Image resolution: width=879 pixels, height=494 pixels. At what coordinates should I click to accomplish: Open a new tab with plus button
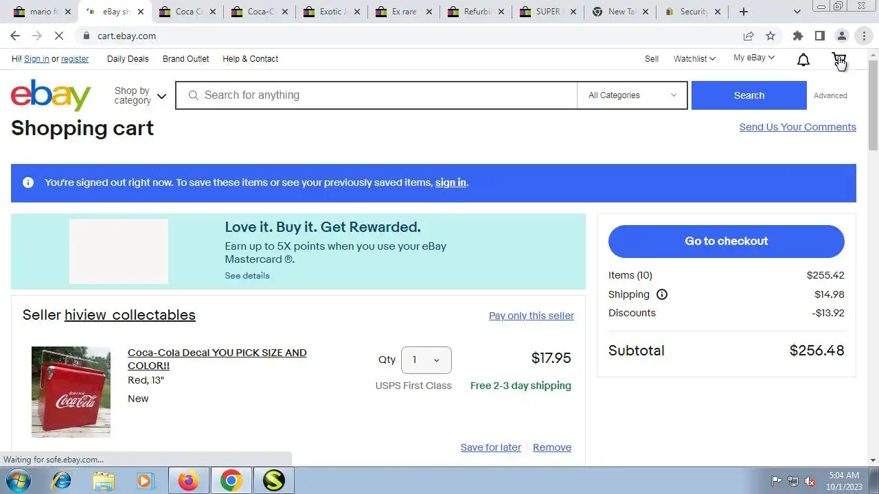pos(744,12)
